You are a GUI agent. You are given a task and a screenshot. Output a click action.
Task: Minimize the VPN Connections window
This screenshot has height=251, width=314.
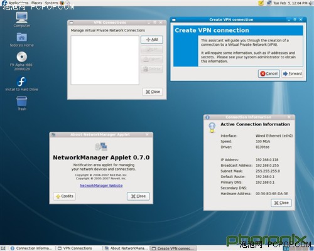149,23
